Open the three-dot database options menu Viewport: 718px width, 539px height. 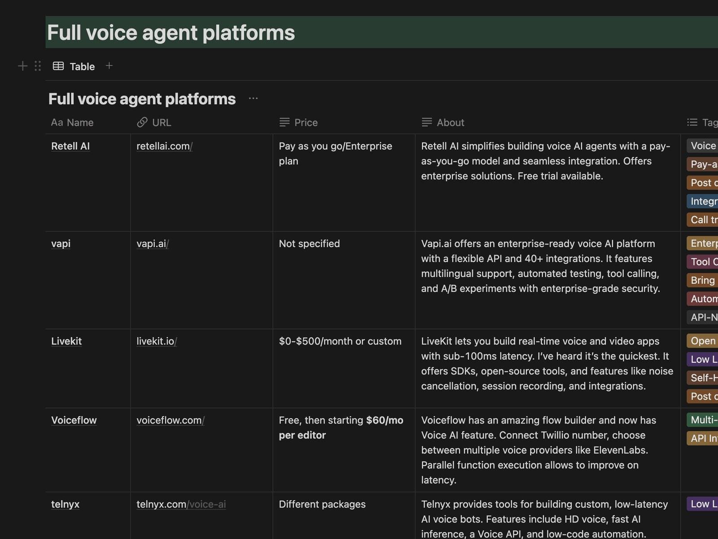253,98
